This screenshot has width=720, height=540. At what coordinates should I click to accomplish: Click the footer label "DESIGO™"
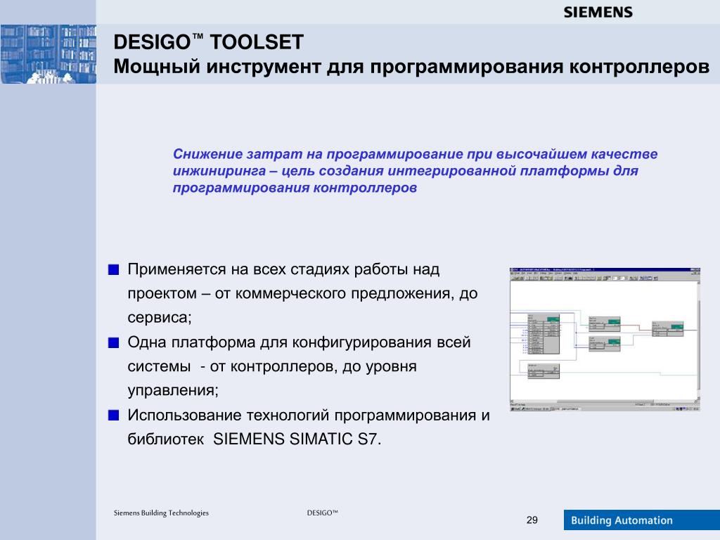(322, 513)
